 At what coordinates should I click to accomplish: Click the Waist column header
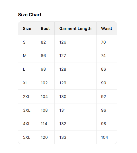pyautogui.click(x=107, y=28)
